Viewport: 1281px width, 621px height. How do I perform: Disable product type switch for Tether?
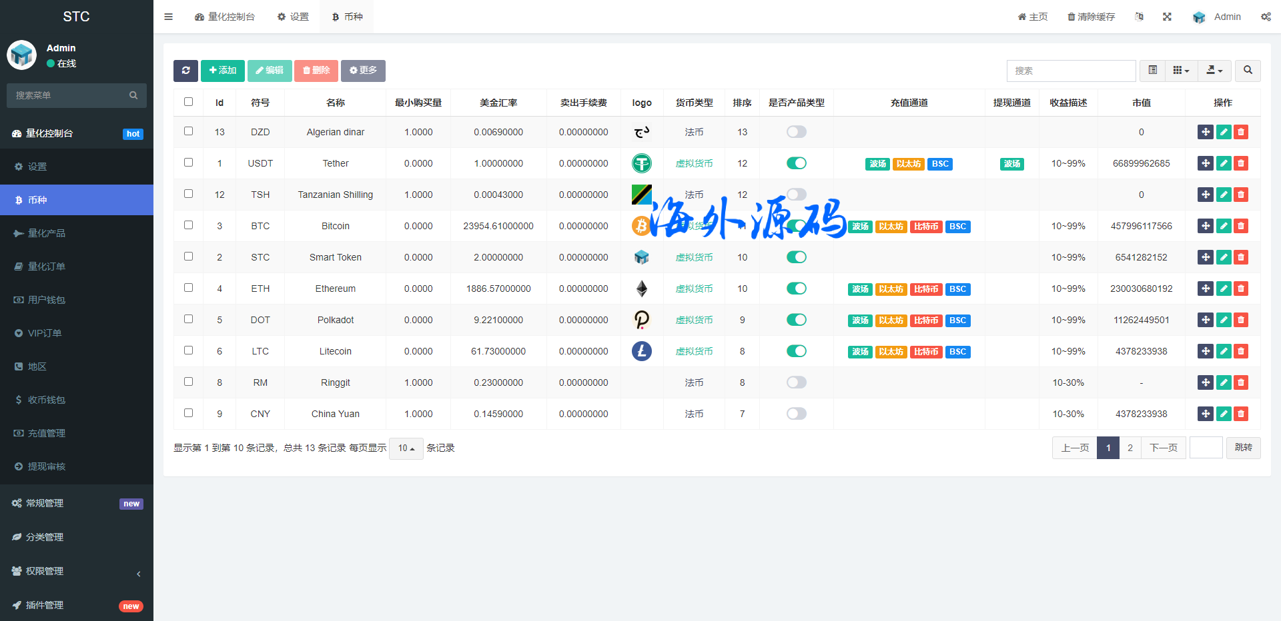(796, 163)
